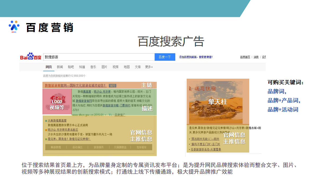This screenshot has width=333, height=187.
Task: Select 包车租车 in the bottom ad bar
Action: [141, 147]
